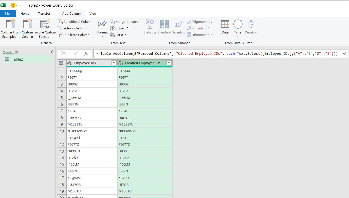Image resolution: width=349 pixels, height=198 pixels.
Task: Click the Duplicate Column icon
Action: pos(60,35)
